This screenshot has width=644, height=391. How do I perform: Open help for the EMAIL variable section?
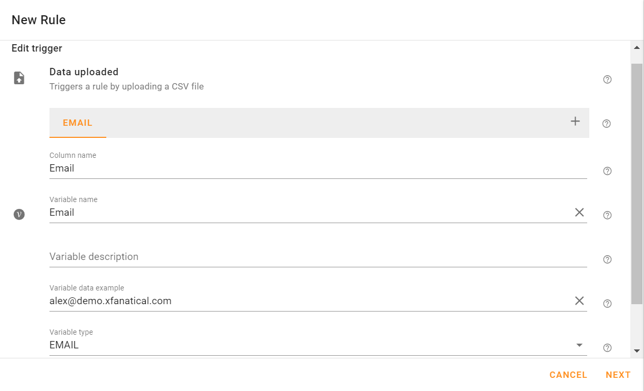[606, 123]
